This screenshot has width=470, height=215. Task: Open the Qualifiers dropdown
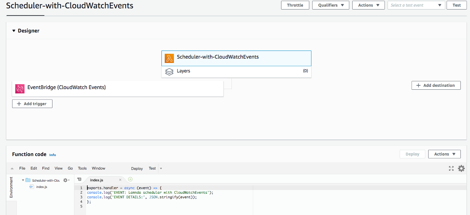point(330,5)
